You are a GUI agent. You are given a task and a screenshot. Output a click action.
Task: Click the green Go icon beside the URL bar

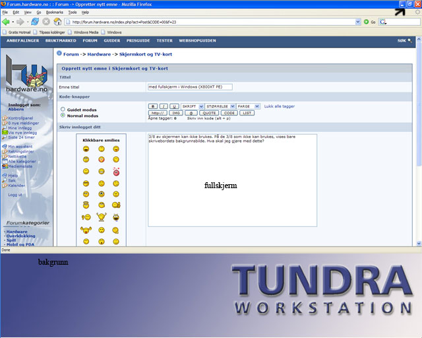tap(366, 22)
